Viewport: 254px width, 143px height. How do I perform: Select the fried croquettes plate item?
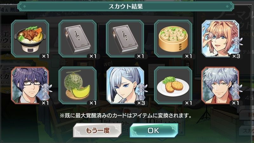click(x=173, y=85)
